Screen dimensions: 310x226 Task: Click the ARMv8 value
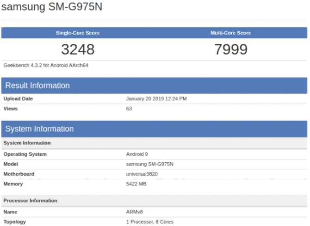135,212
